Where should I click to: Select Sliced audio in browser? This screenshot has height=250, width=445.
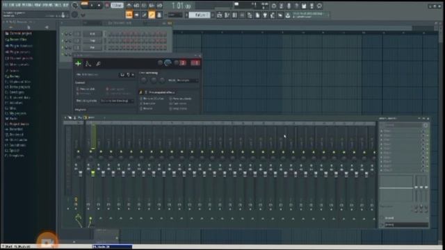pyautogui.click(x=15, y=140)
